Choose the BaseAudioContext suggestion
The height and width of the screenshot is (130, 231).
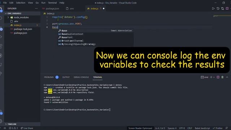point(96,34)
